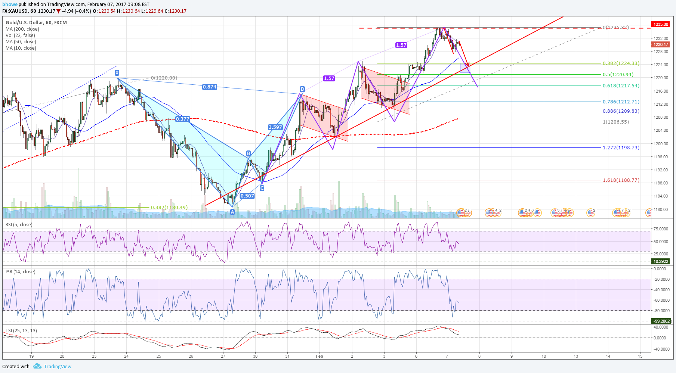Viewport: 676px width, 373px height.
Task: Select harmonic pattern point A marker
Action: coord(232,212)
